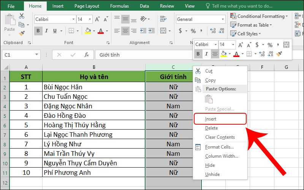Open the ribbon fill color dropdown arrow

pyautogui.click(x=94, y=31)
